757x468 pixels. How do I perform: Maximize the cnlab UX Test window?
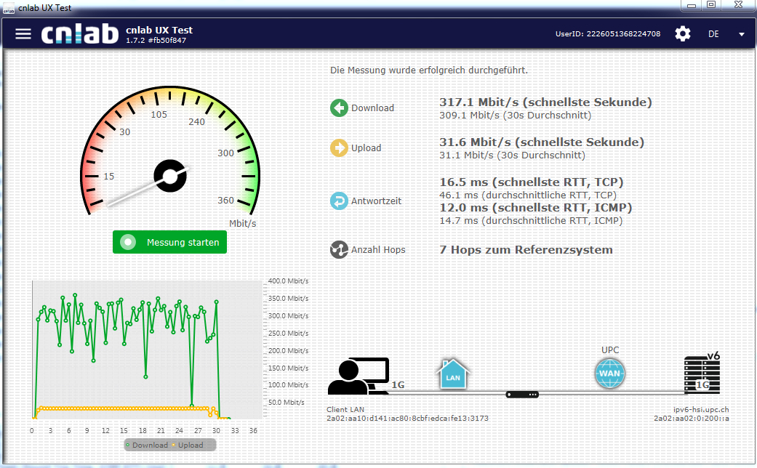[x=711, y=5]
